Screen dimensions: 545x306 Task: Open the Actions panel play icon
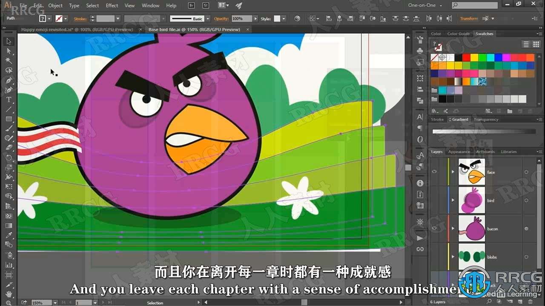point(420,238)
